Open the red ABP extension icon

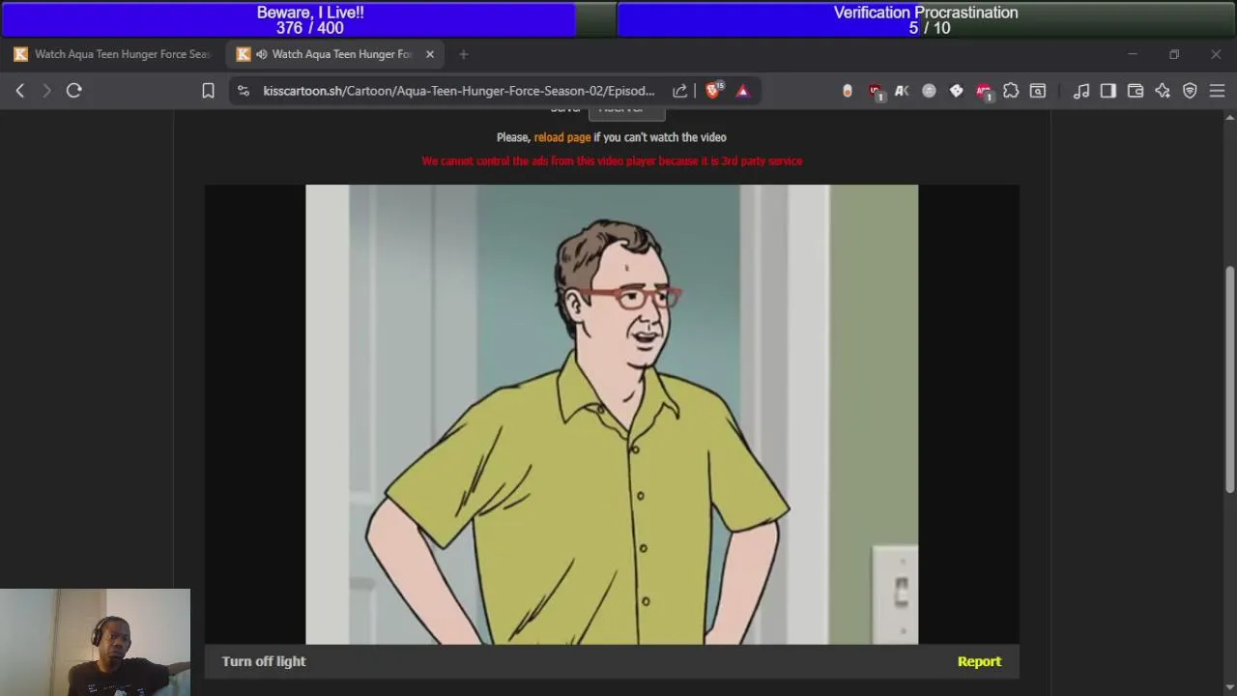pyautogui.click(x=984, y=91)
